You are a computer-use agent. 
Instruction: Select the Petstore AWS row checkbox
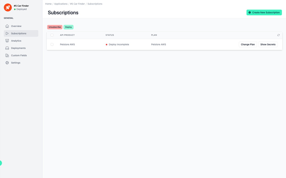[52, 44]
